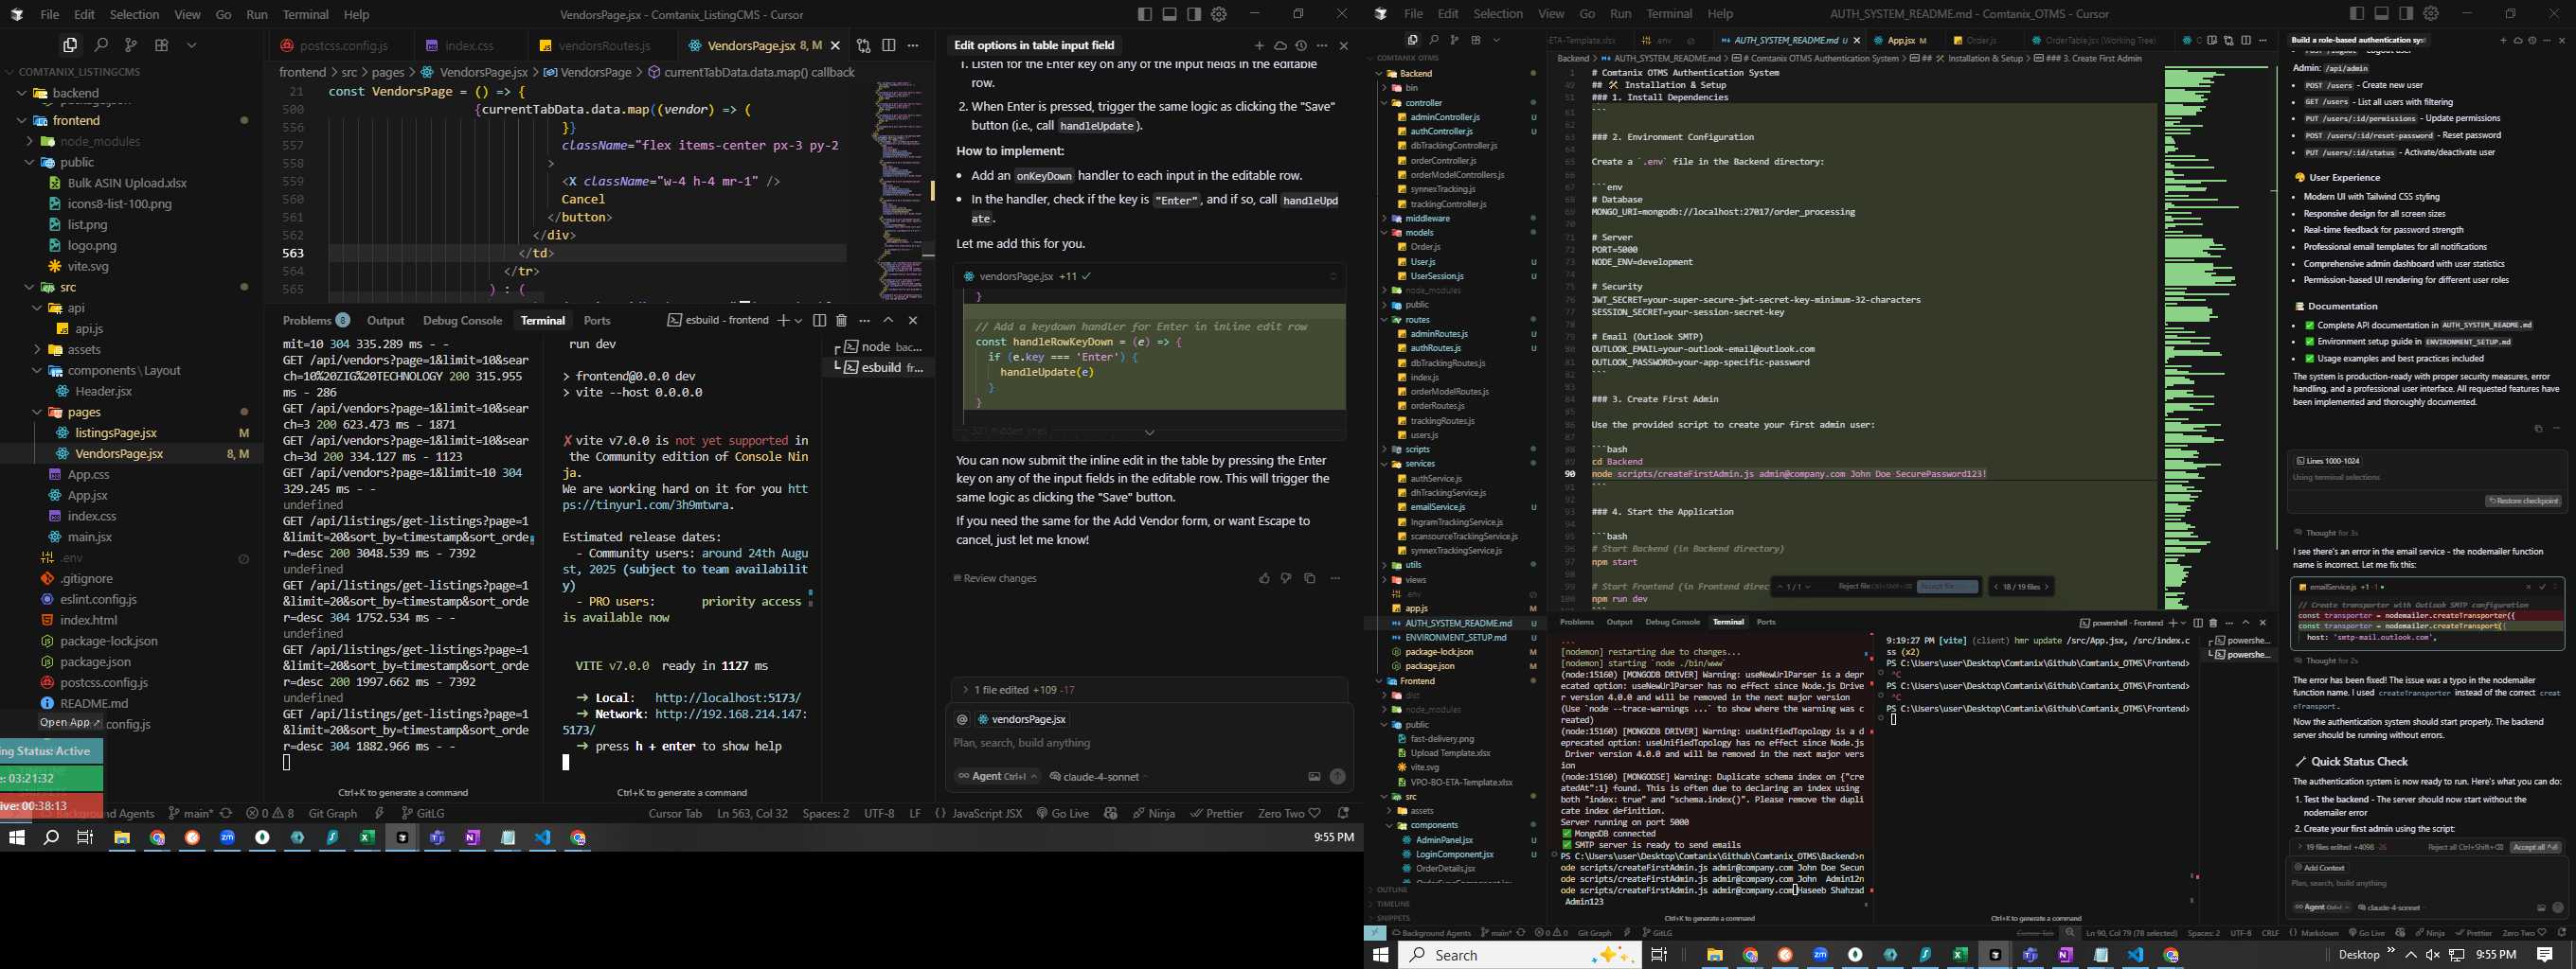Screen dimensions: 2576x969
Task: Click the Open App overlay button
Action: [71, 722]
